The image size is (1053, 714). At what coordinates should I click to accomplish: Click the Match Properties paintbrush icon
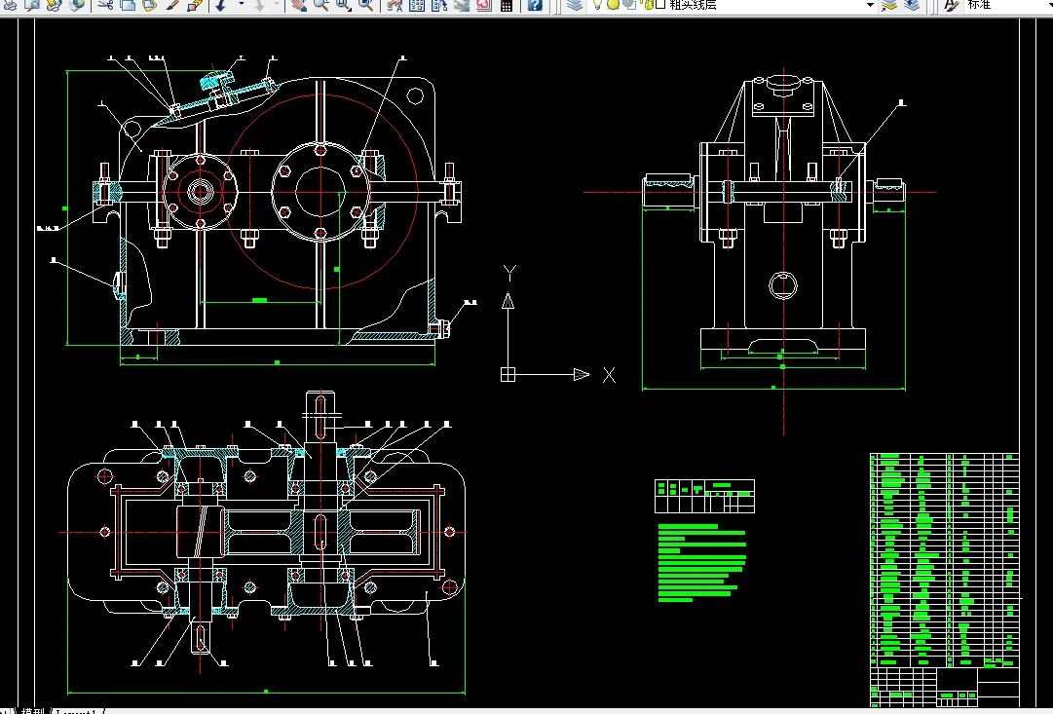[172, 5]
